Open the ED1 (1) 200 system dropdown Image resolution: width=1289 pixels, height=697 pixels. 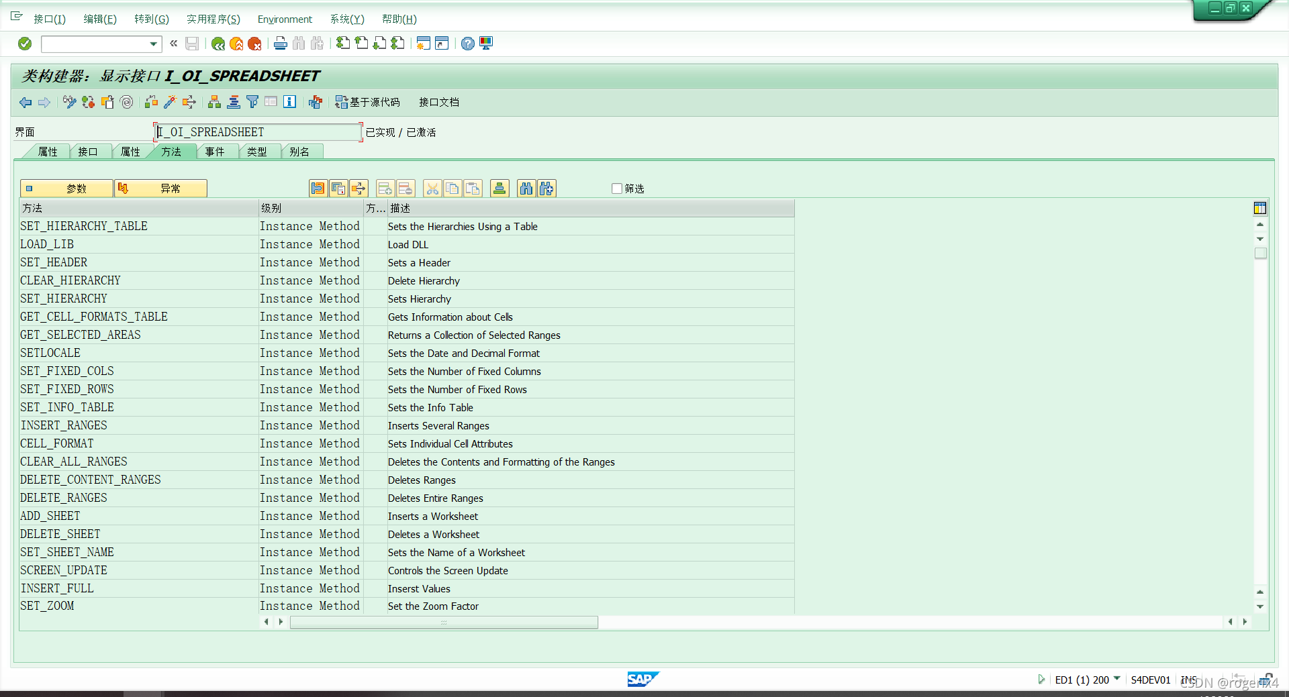(1116, 678)
